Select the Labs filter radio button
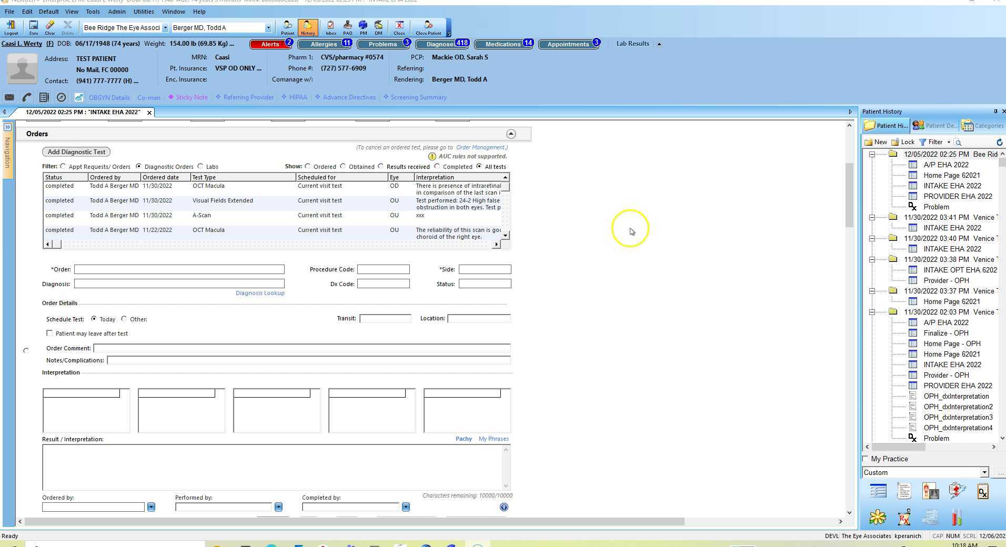This screenshot has height=547, width=1006. [200, 167]
